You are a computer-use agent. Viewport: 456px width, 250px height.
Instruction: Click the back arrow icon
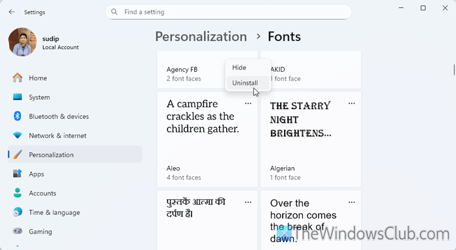12,12
